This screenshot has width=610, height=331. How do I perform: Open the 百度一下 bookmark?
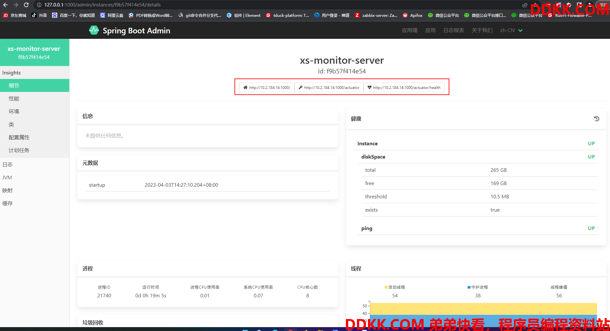coord(73,15)
